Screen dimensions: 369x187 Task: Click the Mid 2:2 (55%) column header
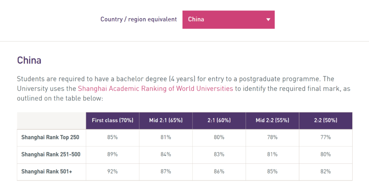coord(272,120)
